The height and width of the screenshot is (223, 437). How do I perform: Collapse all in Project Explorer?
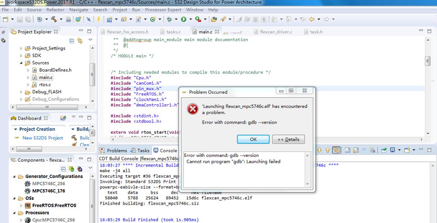[x=72, y=41]
